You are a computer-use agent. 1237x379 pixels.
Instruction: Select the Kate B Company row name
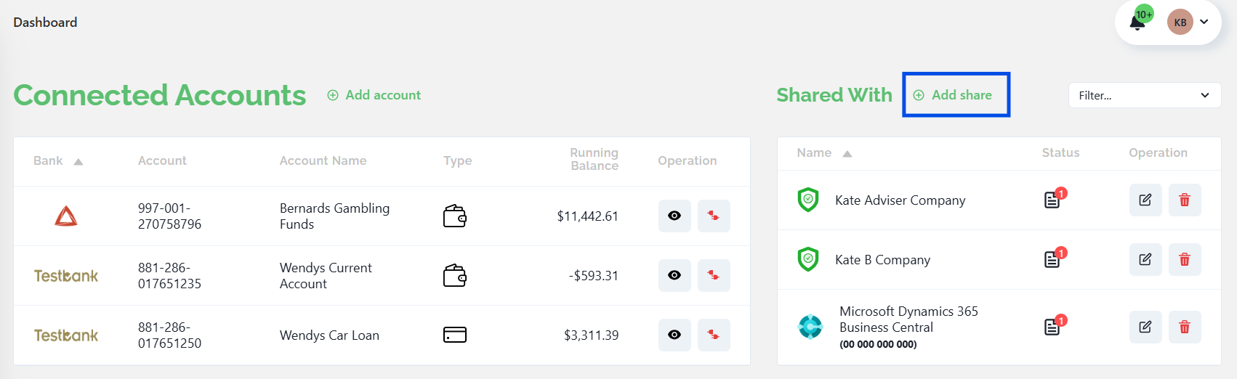(x=882, y=260)
